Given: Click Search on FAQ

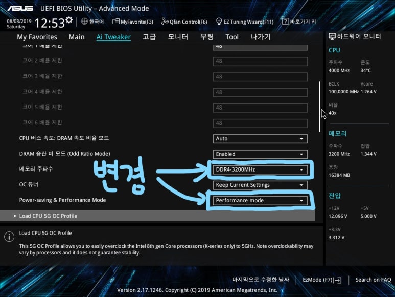Looking at the screenshot, I should (x=373, y=280).
